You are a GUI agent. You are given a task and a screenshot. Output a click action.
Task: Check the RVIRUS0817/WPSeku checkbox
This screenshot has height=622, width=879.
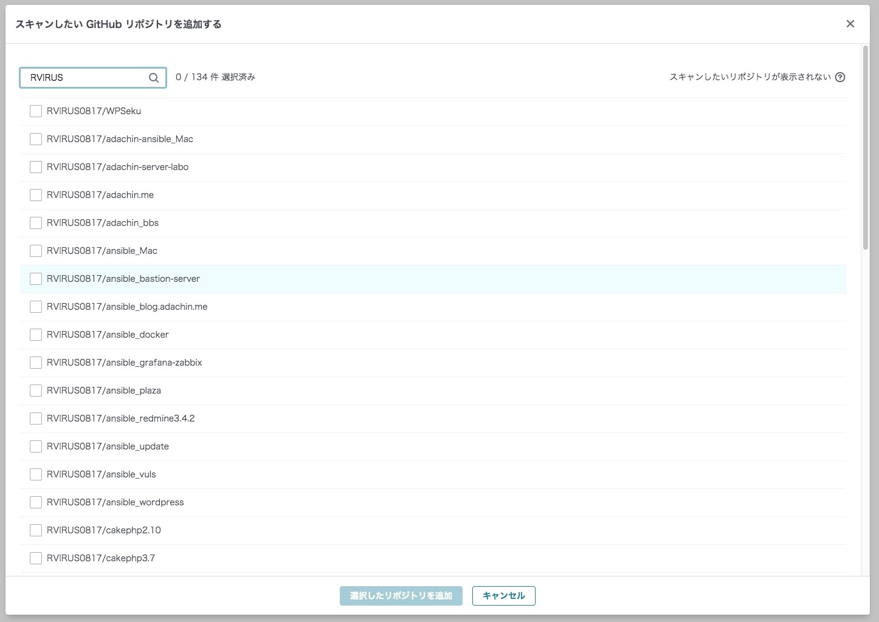pos(36,111)
